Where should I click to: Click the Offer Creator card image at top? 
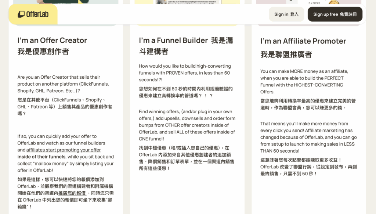(x=66, y=2)
